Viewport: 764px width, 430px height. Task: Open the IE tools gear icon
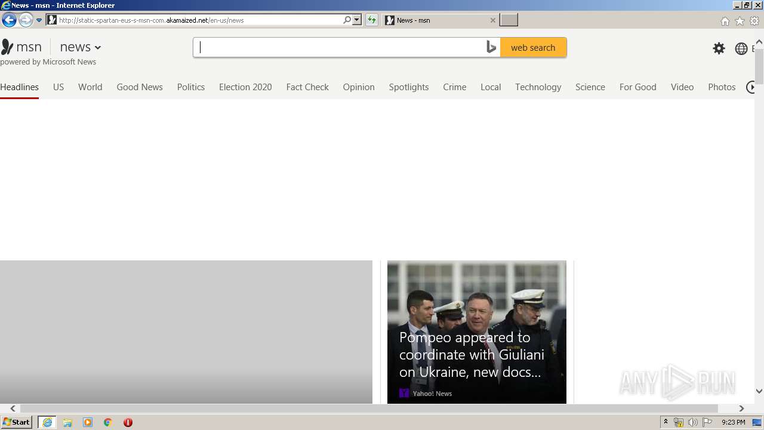[754, 21]
